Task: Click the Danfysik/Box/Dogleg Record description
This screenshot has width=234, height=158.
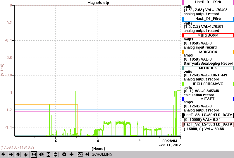Action: click(209, 63)
